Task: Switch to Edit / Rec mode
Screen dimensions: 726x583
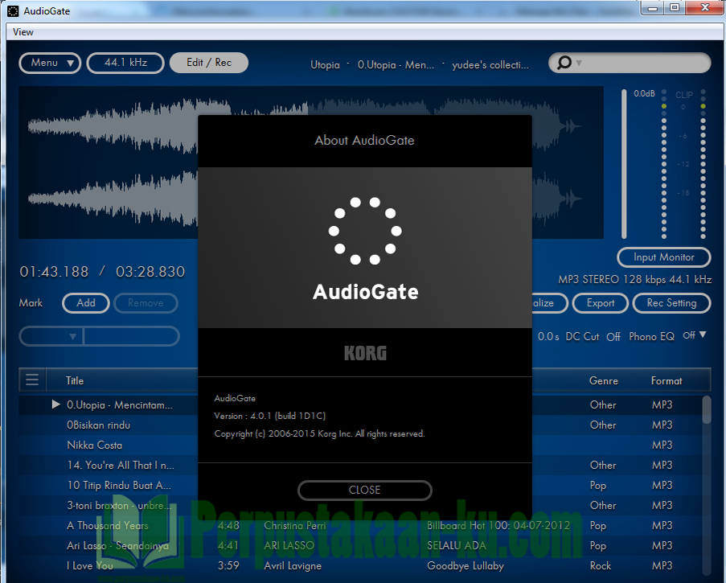Action: pos(209,63)
